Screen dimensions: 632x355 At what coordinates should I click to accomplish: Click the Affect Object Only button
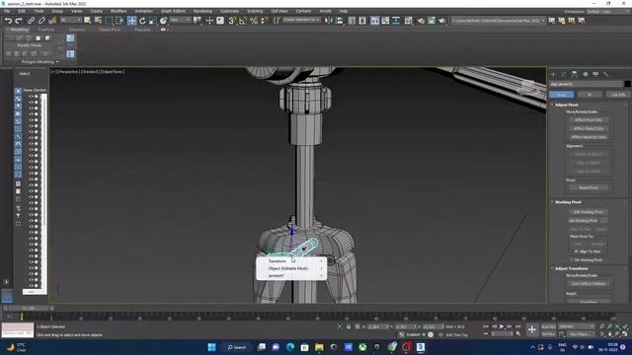point(589,128)
